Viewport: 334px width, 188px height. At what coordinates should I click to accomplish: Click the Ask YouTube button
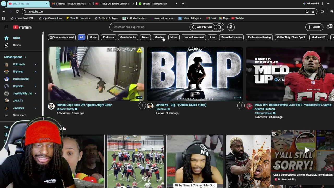[202, 27]
